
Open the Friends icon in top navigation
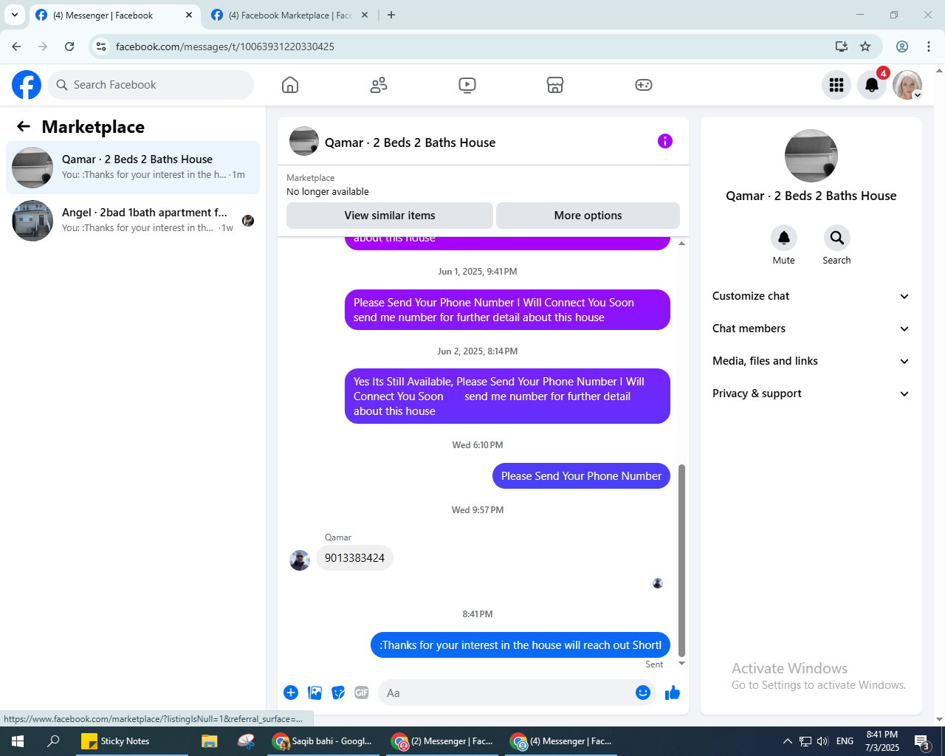tap(379, 85)
